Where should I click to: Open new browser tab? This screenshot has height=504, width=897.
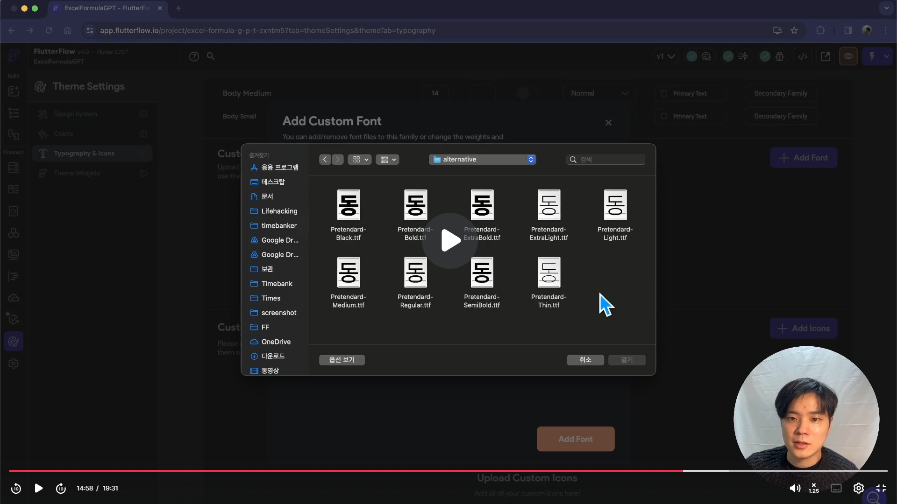[x=178, y=8]
